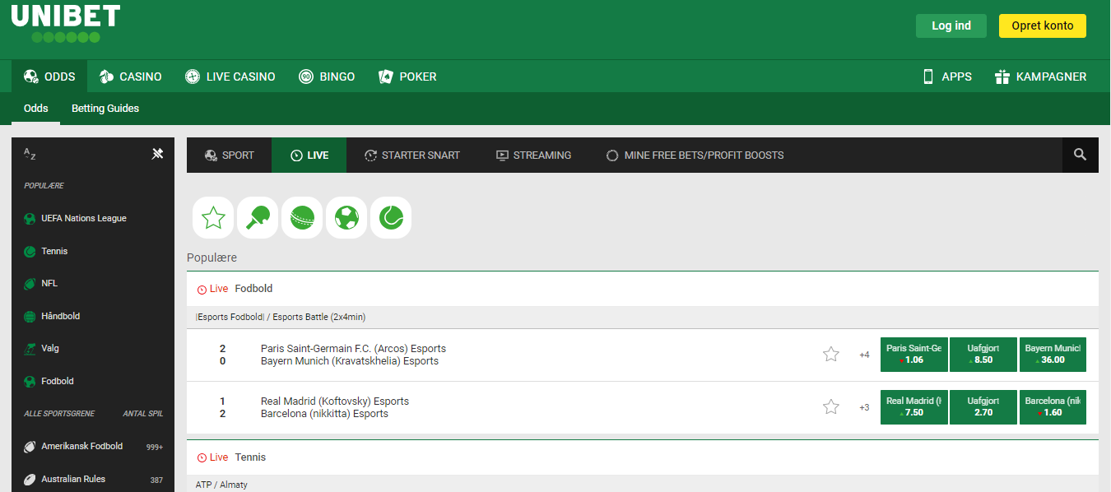1111x492 pixels.
Task: Click the A-Z sort icon in sidebar
Action: pyautogui.click(x=30, y=154)
